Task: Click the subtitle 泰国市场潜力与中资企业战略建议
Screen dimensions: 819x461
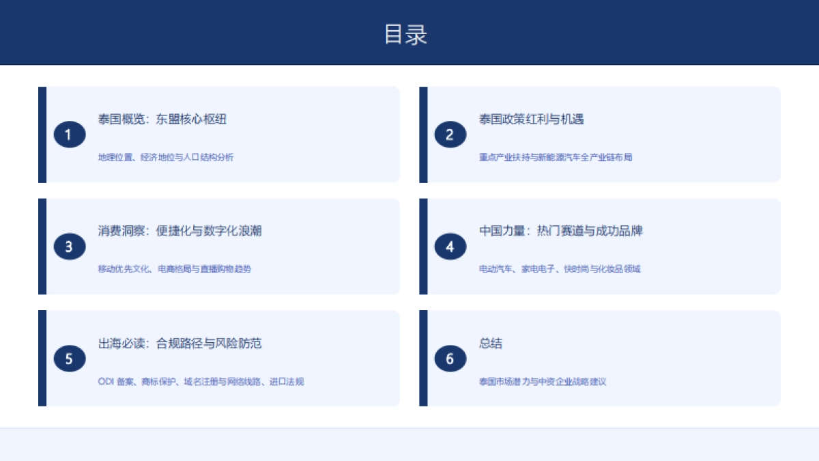Action: [x=543, y=382]
